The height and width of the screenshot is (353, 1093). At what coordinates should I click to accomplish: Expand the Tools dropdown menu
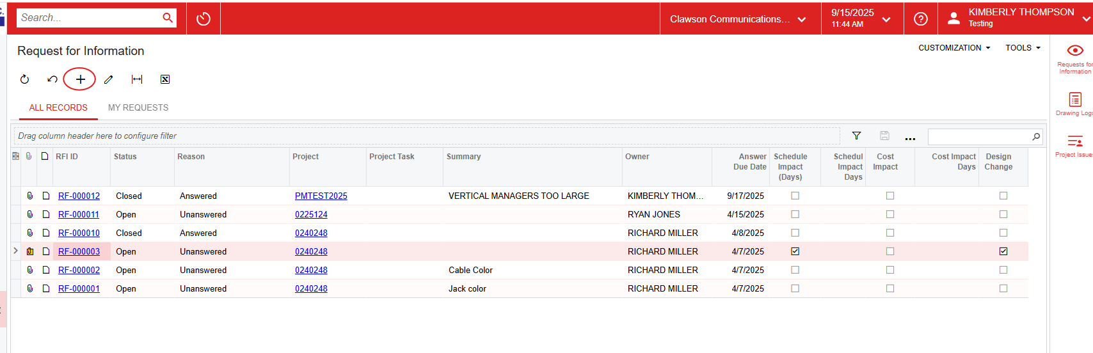[1022, 48]
